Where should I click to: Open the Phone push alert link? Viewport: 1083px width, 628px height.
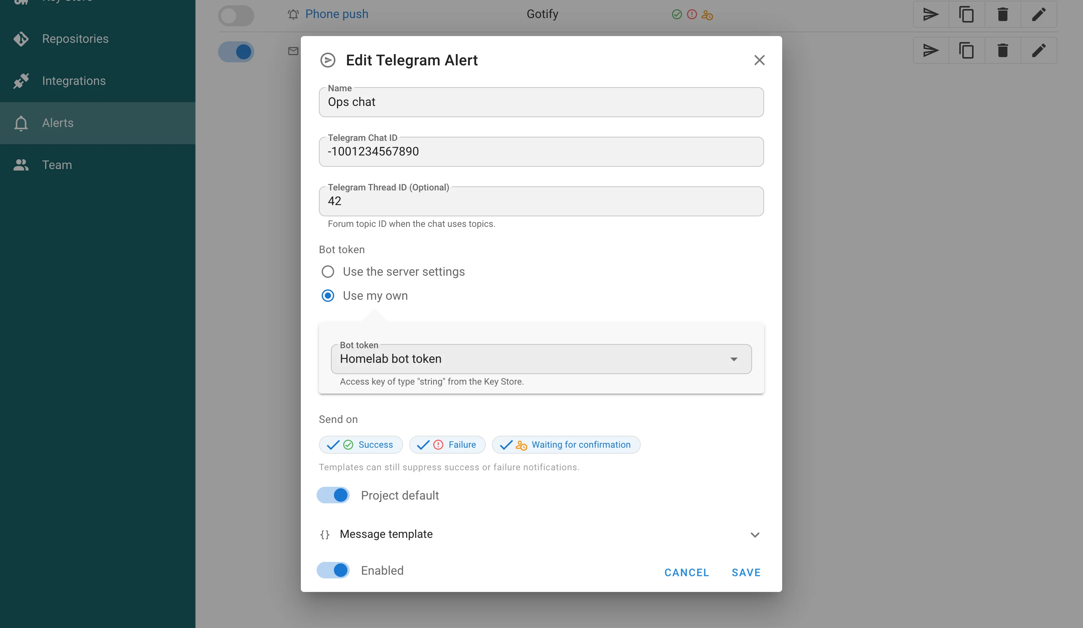(x=337, y=14)
